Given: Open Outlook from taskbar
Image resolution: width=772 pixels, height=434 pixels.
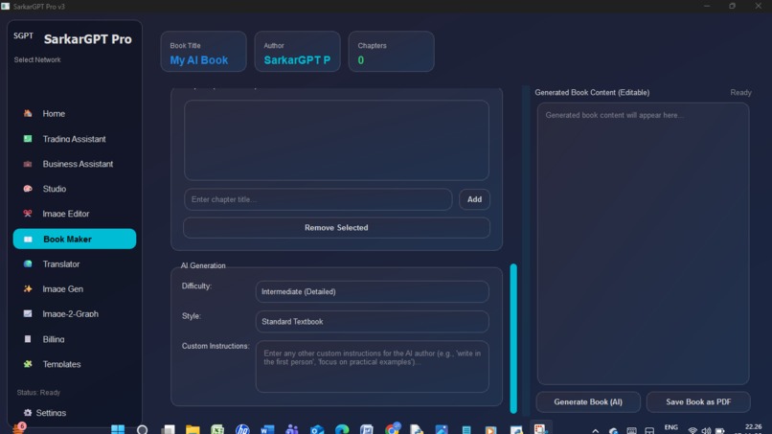Looking at the screenshot, I should coord(317,429).
